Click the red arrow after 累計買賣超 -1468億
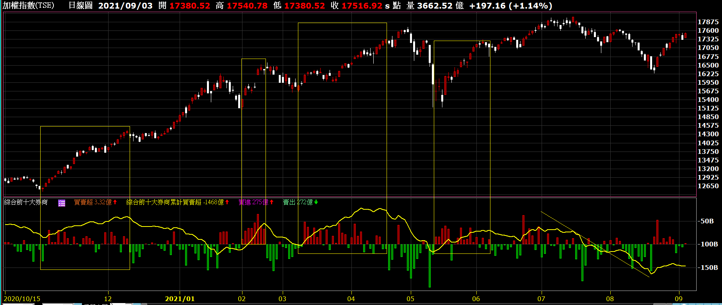Viewport: 722px width, 305px height. click(227, 202)
